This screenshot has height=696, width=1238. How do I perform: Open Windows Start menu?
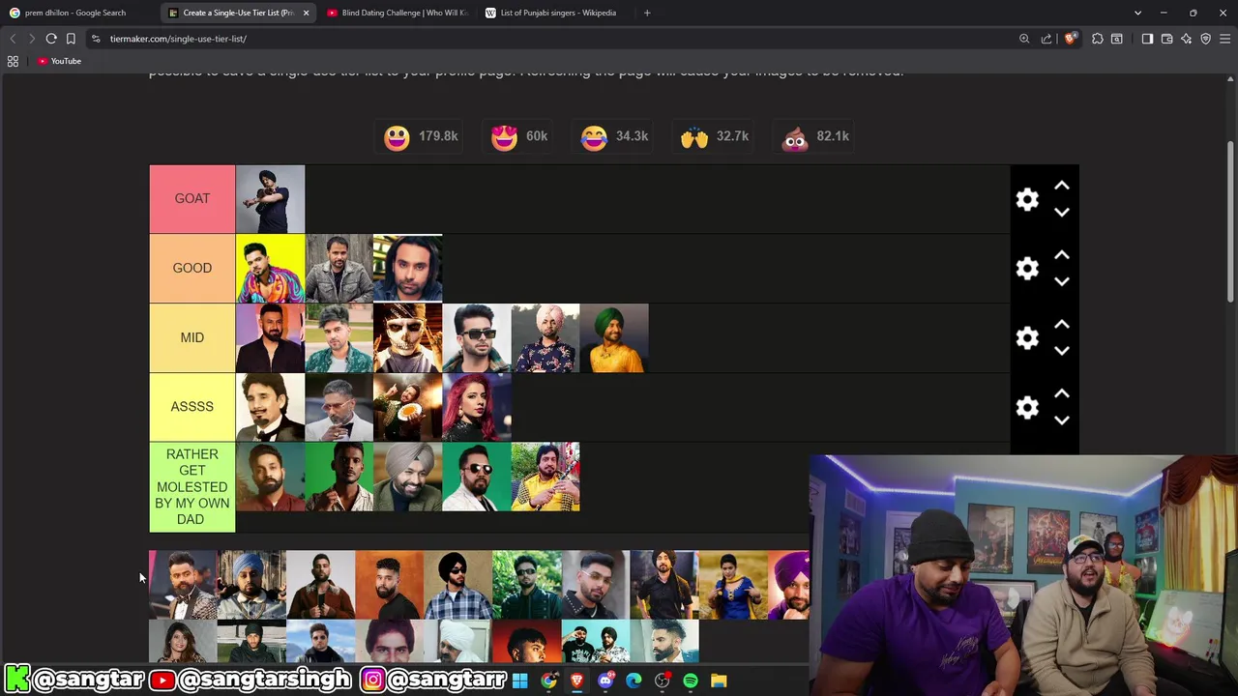(x=520, y=681)
